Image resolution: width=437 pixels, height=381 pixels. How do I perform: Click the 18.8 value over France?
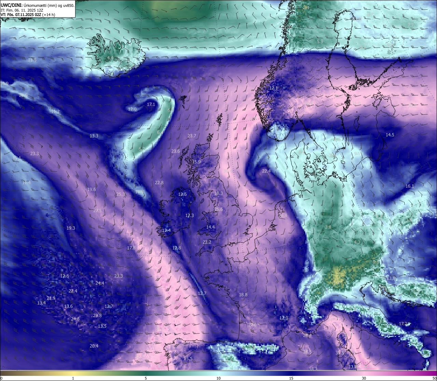tap(243, 295)
